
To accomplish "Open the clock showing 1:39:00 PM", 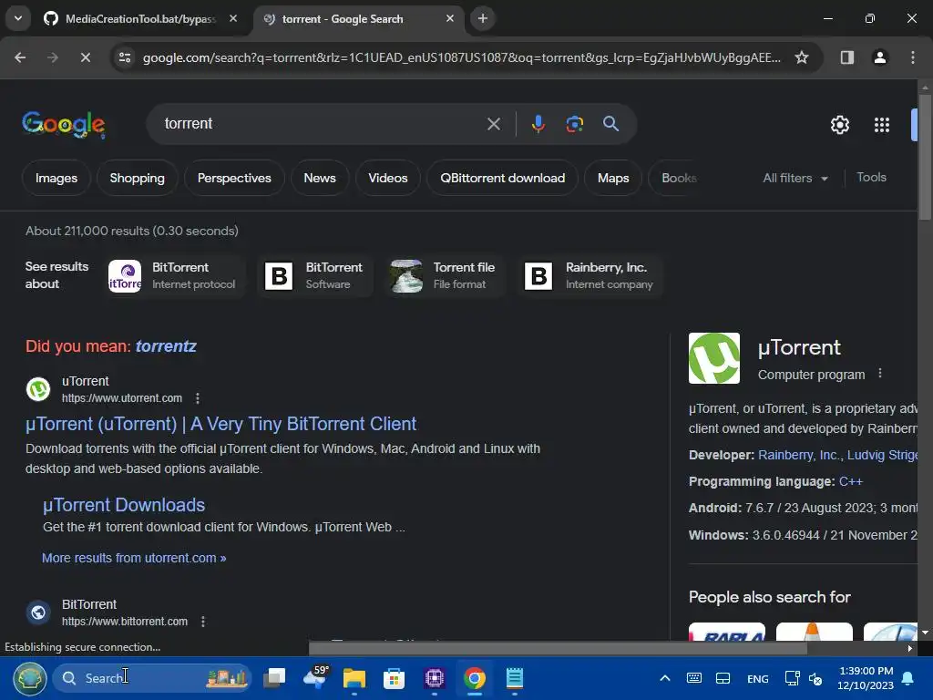I will tap(866, 678).
